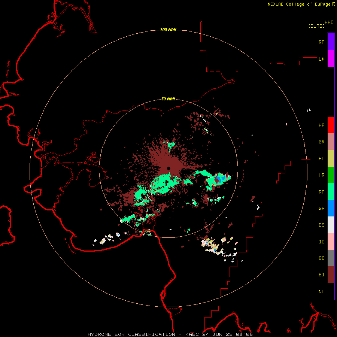Click the 'KABC' station identifier
337x337 pixels.
[192, 334]
